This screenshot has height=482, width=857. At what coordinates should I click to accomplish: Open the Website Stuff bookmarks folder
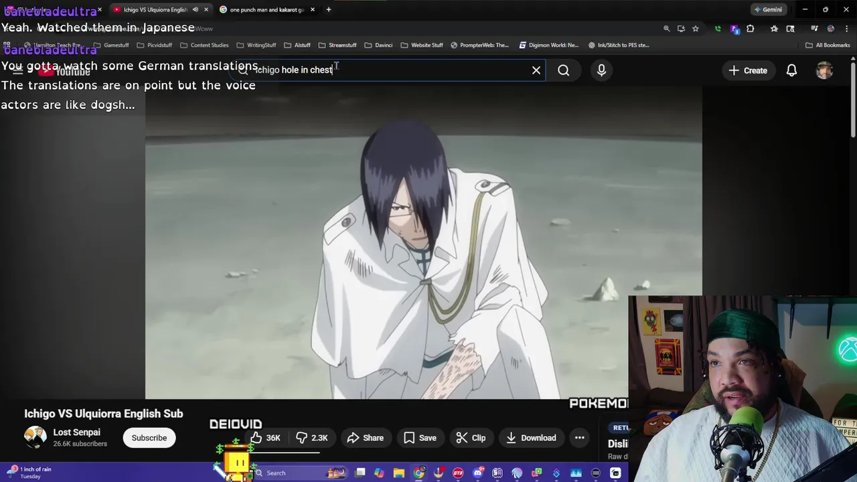click(422, 45)
